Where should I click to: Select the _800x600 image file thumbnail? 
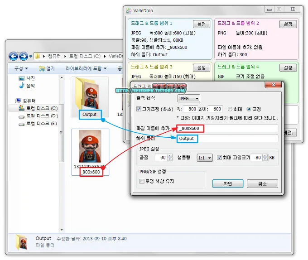pyautogui.click(x=90, y=152)
